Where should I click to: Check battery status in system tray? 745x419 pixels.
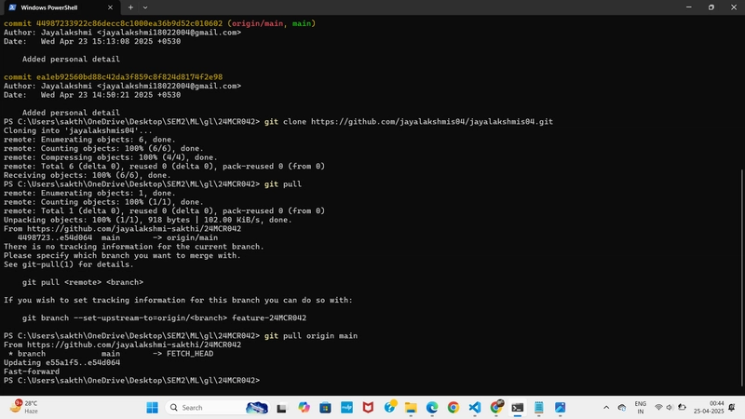(x=682, y=408)
